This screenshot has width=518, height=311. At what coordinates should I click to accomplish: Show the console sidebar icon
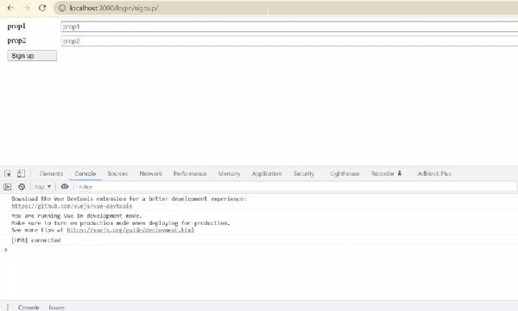pyautogui.click(x=7, y=187)
